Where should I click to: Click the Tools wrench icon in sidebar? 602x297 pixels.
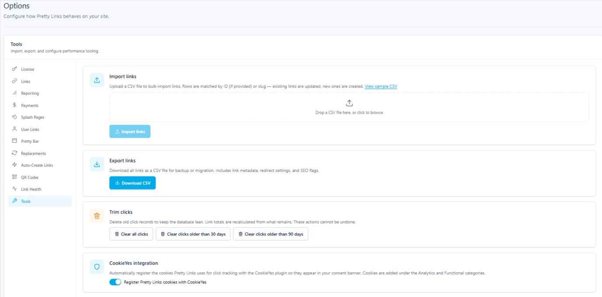[x=14, y=201]
